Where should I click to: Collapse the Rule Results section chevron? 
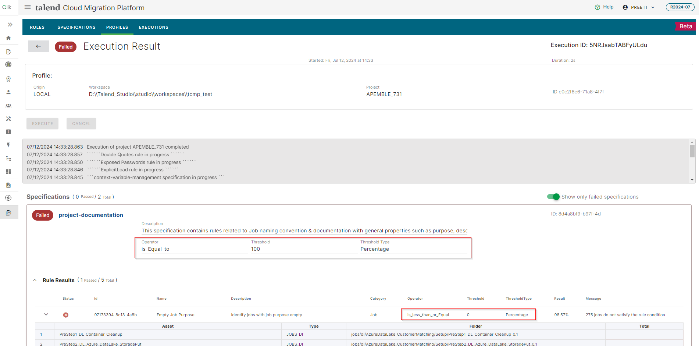35,280
